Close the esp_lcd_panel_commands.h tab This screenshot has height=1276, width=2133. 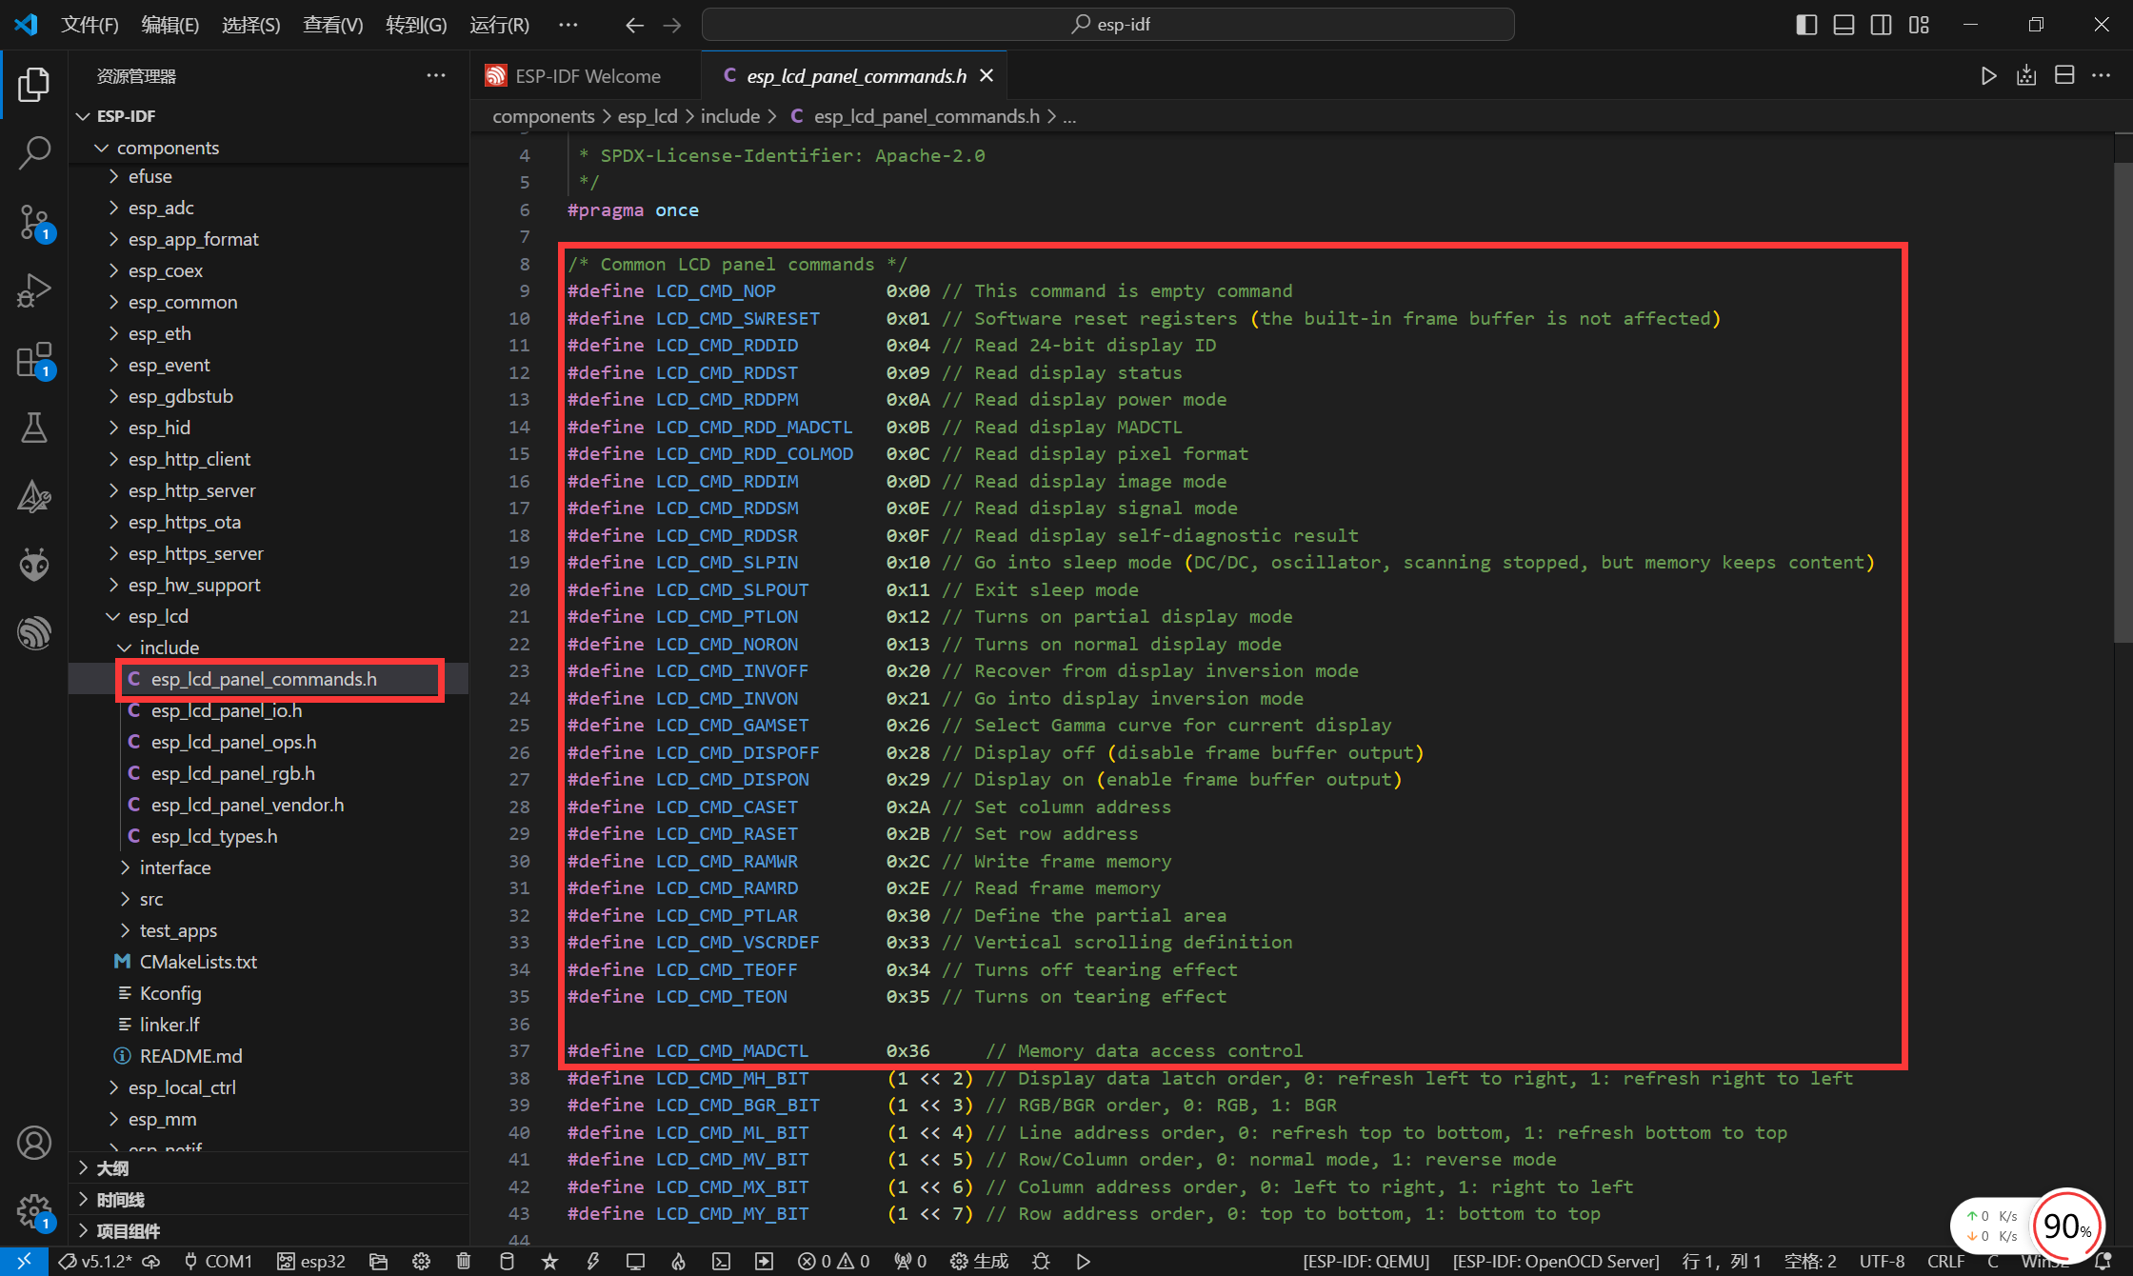point(987,76)
